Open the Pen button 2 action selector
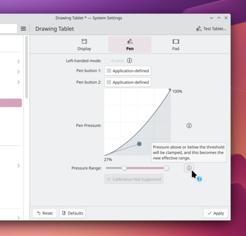This screenshot has width=246, height=236. [128, 82]
